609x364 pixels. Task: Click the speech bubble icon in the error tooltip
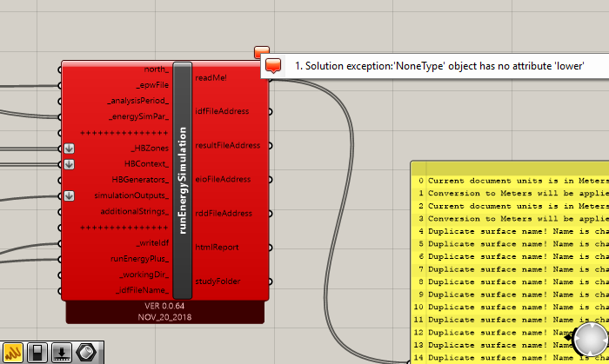pyautogui.click(x=273, y=65)
